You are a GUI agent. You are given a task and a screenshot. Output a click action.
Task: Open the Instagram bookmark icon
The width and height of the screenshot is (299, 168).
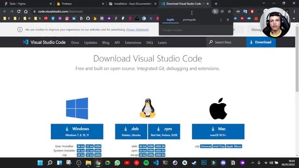pos(67,19)
